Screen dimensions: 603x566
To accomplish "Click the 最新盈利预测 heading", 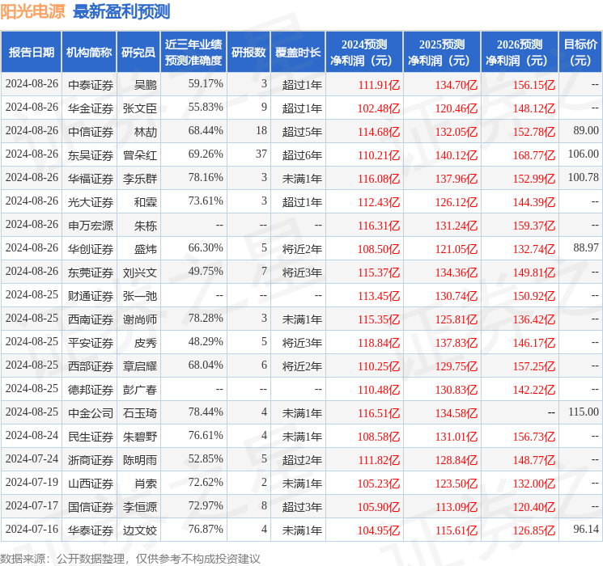I will tap(121, 11).
